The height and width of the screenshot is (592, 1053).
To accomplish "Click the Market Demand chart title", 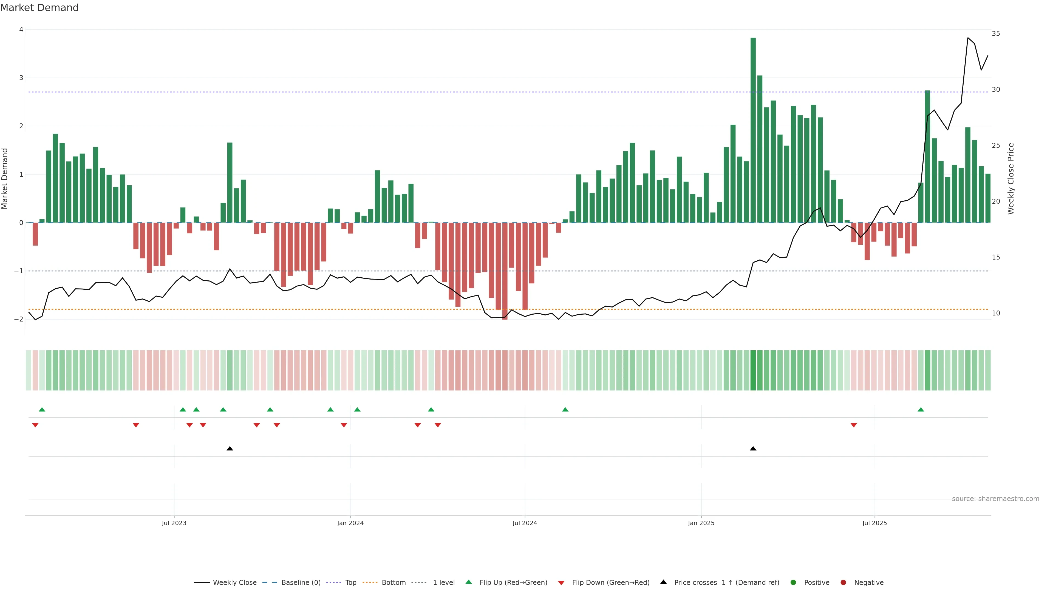I will pyautogui.click(x=40, y=8).
